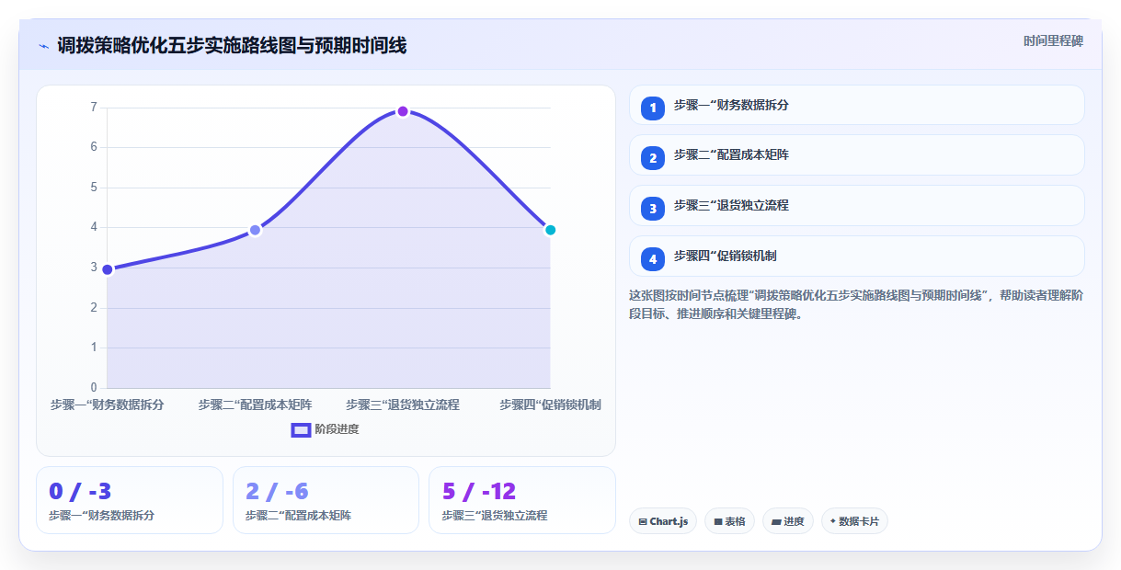Screen dimensions: 1121x570
Task: Click the 数据卡片 tag label
Action: 859,521
